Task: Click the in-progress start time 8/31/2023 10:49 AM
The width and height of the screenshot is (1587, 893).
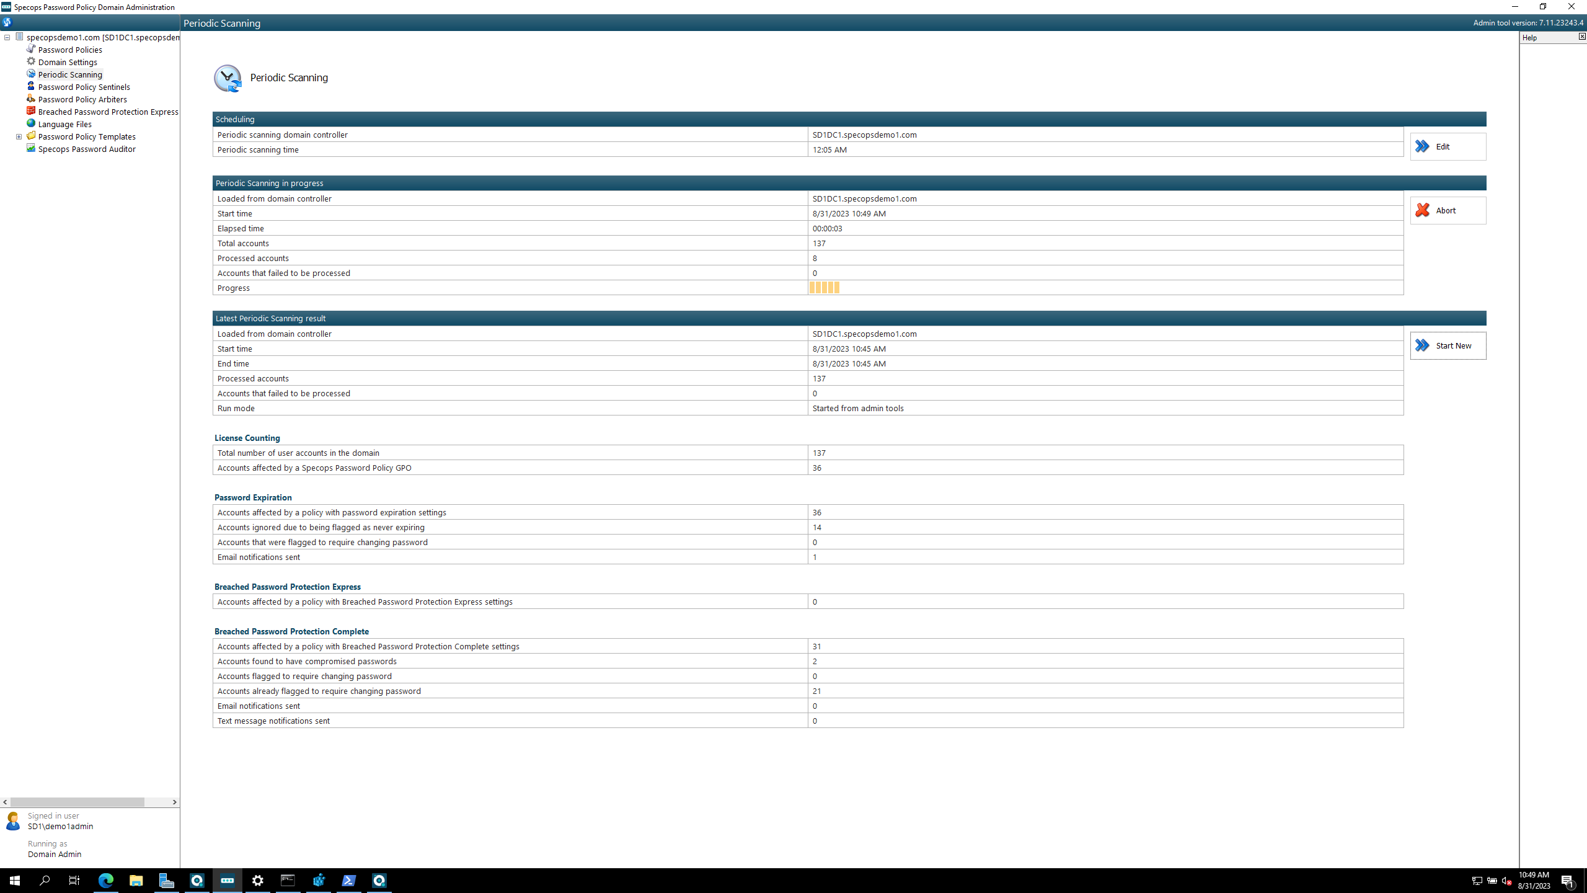Action: point(849,213)
